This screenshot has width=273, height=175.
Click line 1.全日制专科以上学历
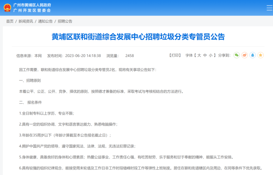click(47, 113)
